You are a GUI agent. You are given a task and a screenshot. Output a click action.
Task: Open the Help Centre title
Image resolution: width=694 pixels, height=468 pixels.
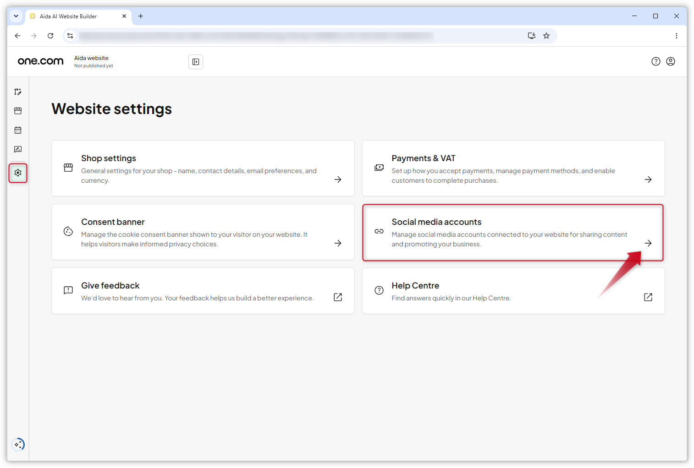click(x=415, y=286)
